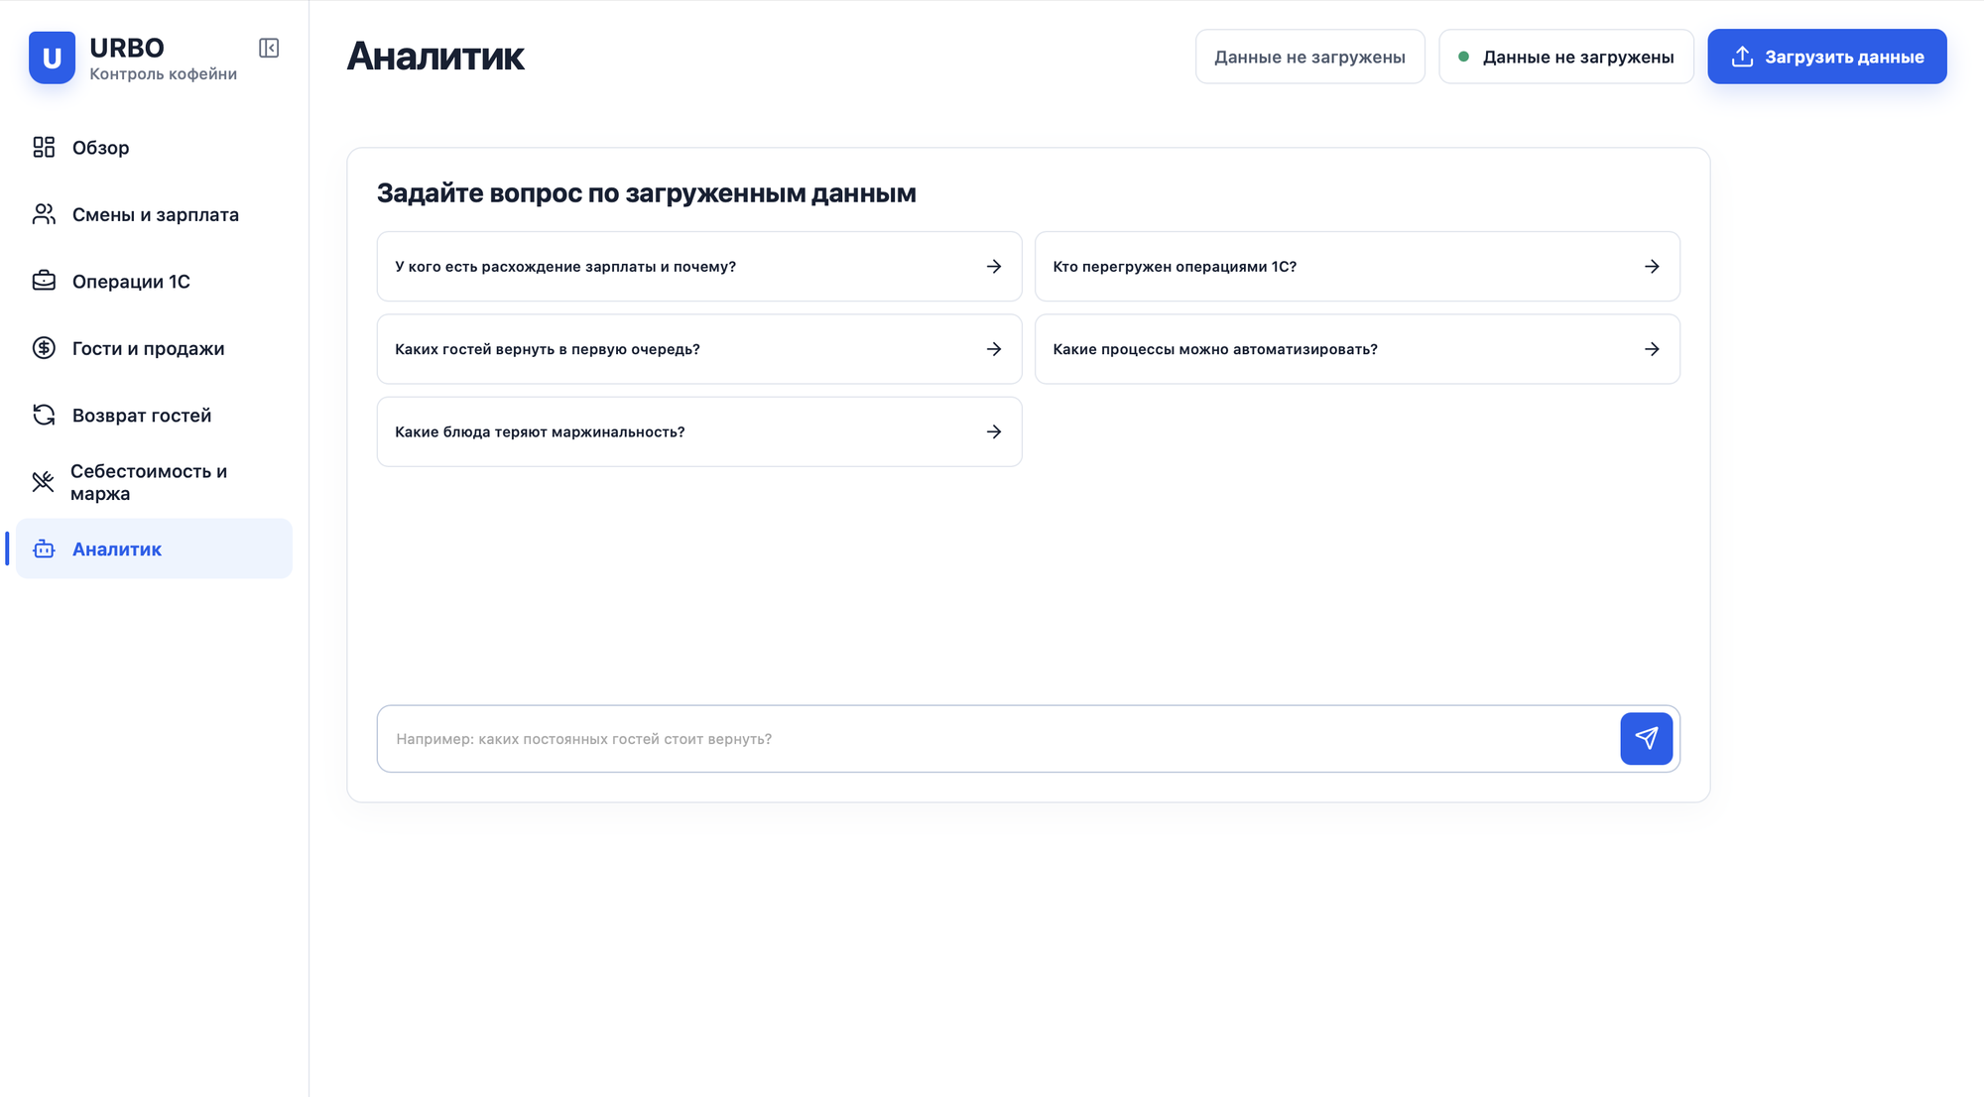
Task: Click the Гости и продажи dollar icon
Action: point(44,348)
